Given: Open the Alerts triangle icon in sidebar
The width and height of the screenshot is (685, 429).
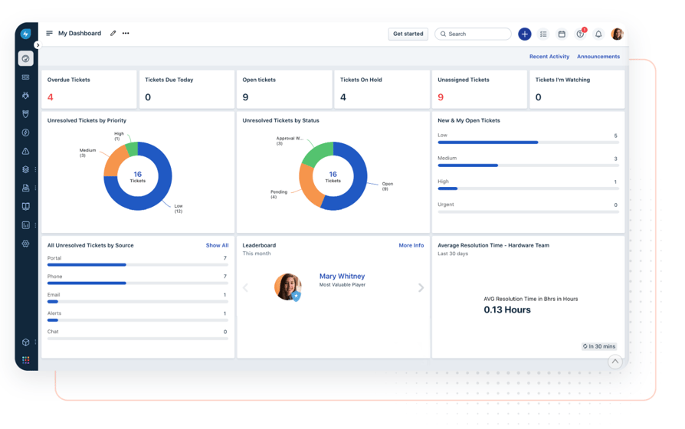Looking at the screenshot, I should 25,152.
